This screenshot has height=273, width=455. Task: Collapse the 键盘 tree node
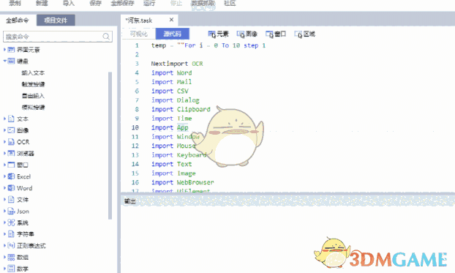4,61
